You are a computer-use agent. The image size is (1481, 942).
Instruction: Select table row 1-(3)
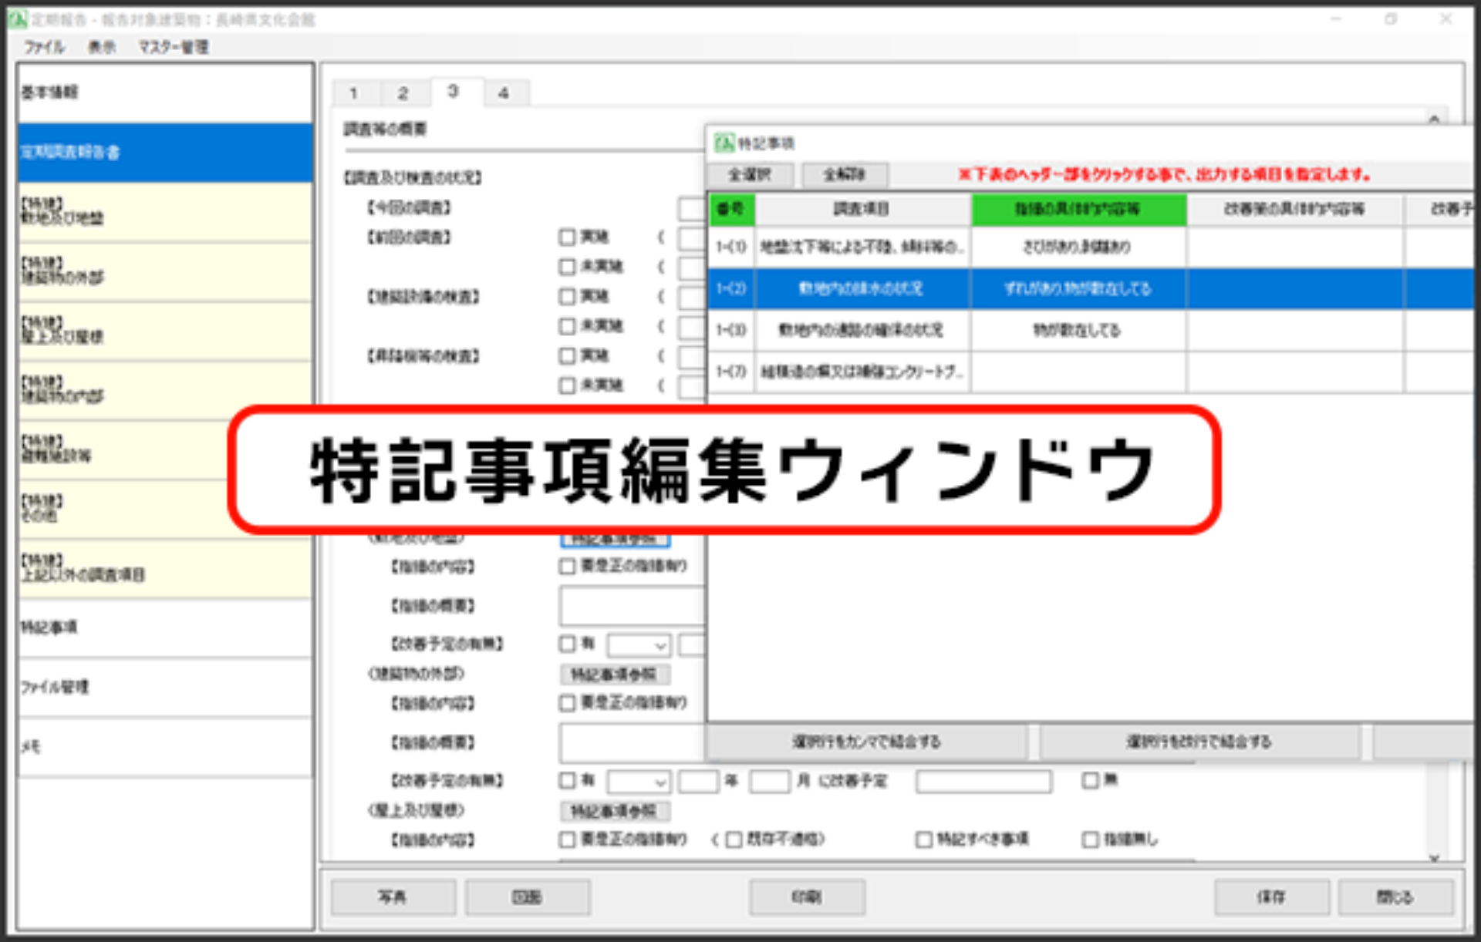pos(1091,330)
